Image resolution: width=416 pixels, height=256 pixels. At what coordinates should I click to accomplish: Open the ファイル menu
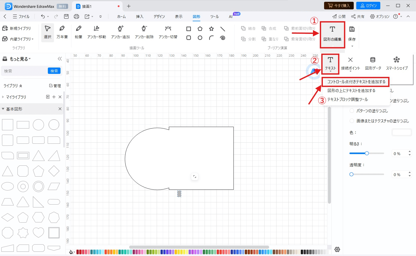tap(21, 16)
